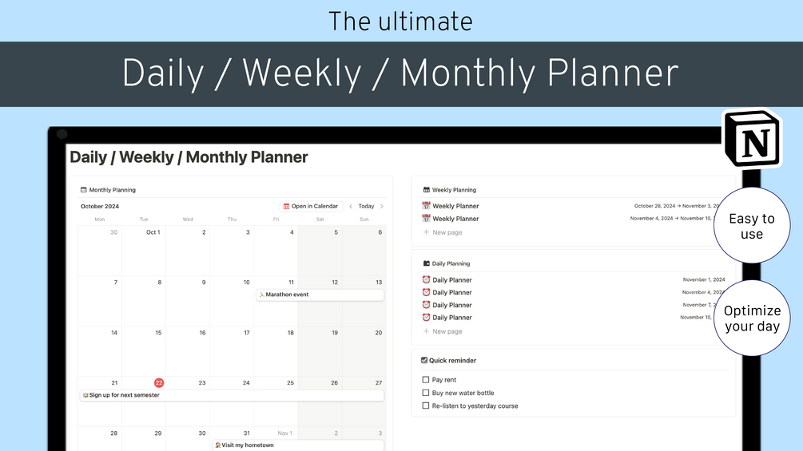Viewport: 803px width, 451px height.
Task: Mark Re-listen to yesterday course as done
Action: coord(426,406)
